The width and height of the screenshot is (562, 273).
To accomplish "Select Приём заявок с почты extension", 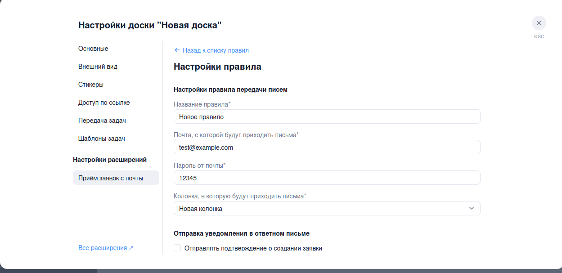I will point(111,178).
